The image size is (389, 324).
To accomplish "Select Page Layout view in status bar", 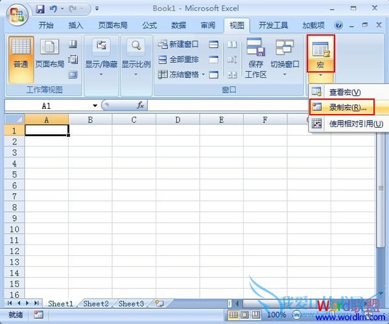I will (245, 315).
